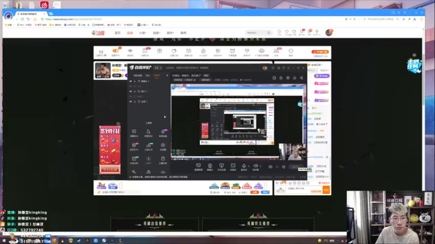Image resolution: width=435 pixels, height=244 pixels.
Task: Click the flame icon in streamer toolbar
Action: click(x=203, y=51)
